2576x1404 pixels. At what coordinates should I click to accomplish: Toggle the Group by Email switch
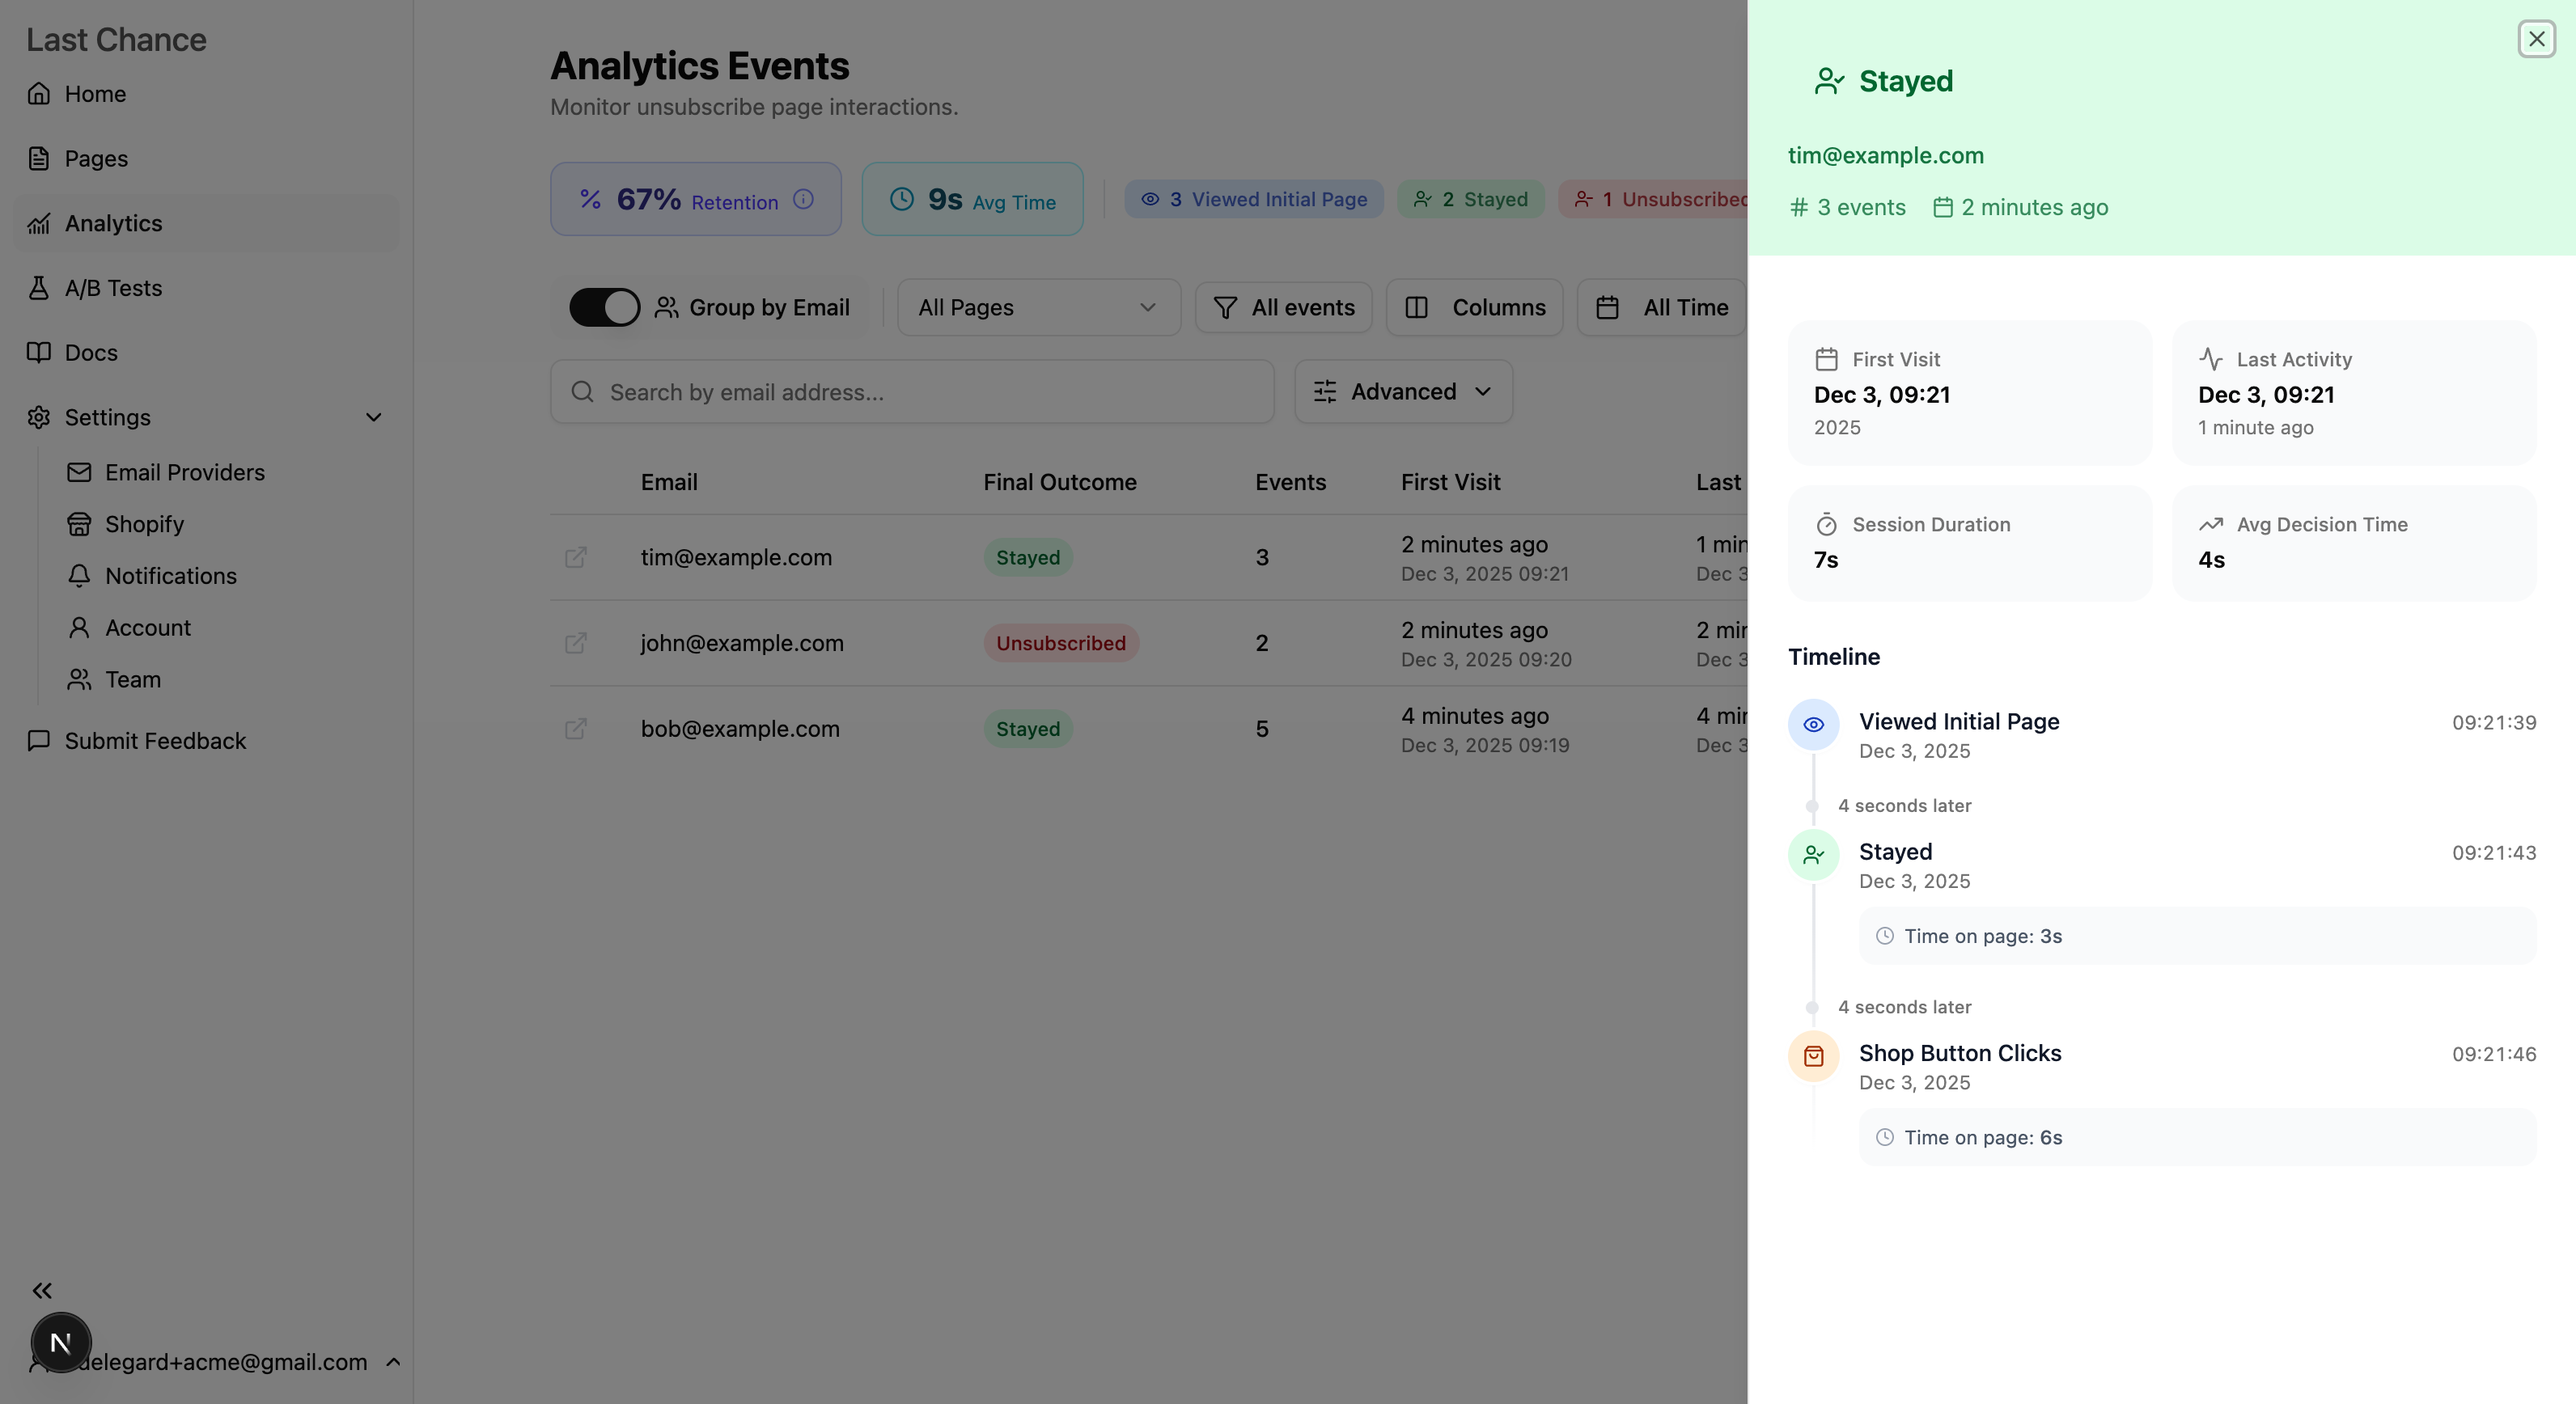pos(604,308)
